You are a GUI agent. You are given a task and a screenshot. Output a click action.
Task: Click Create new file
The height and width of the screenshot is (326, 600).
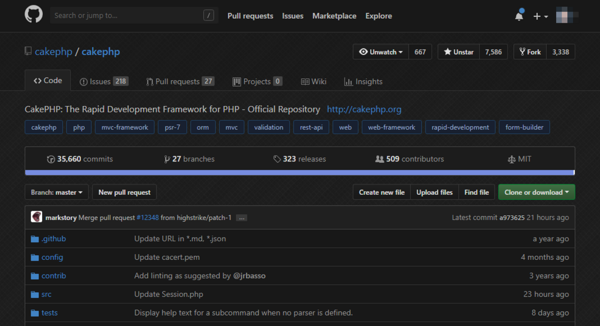click(x=381, y=192)
